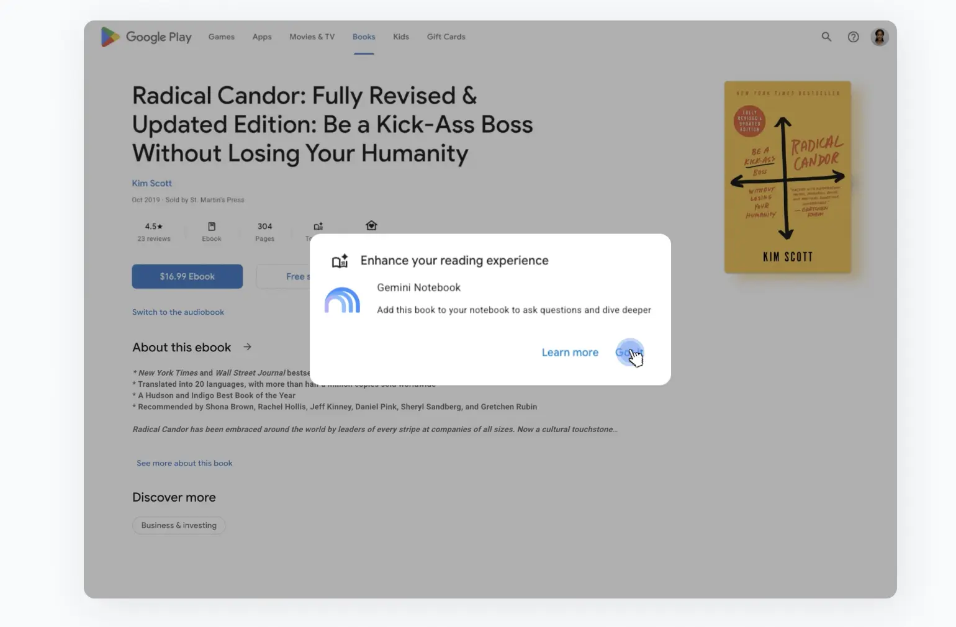Open the account profile avatar
The width and height of the screenshot is (956, 627).
(x=880, y=37)
